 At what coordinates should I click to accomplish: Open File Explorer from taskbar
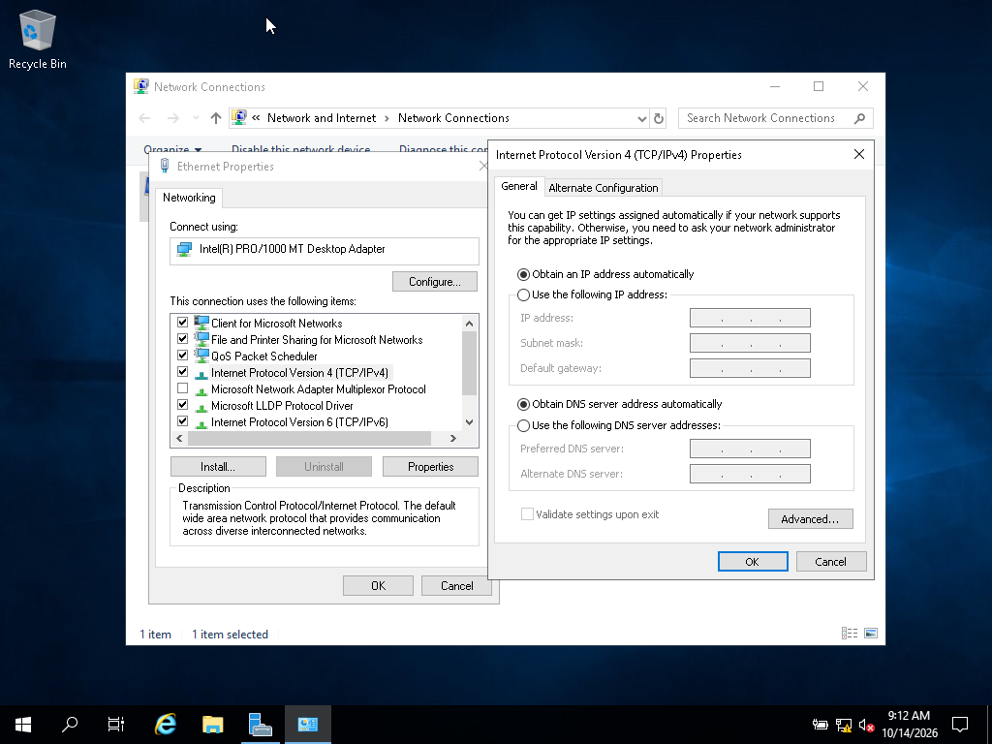pos(212,725)
